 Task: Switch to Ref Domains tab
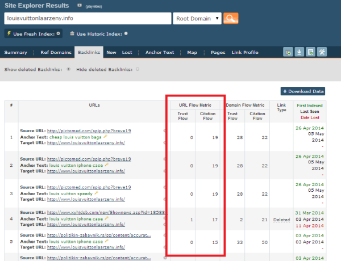56,52
